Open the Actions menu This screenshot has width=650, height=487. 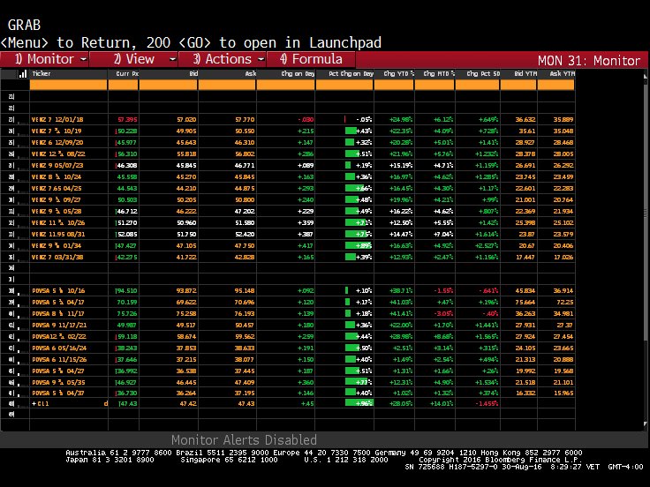223,59
